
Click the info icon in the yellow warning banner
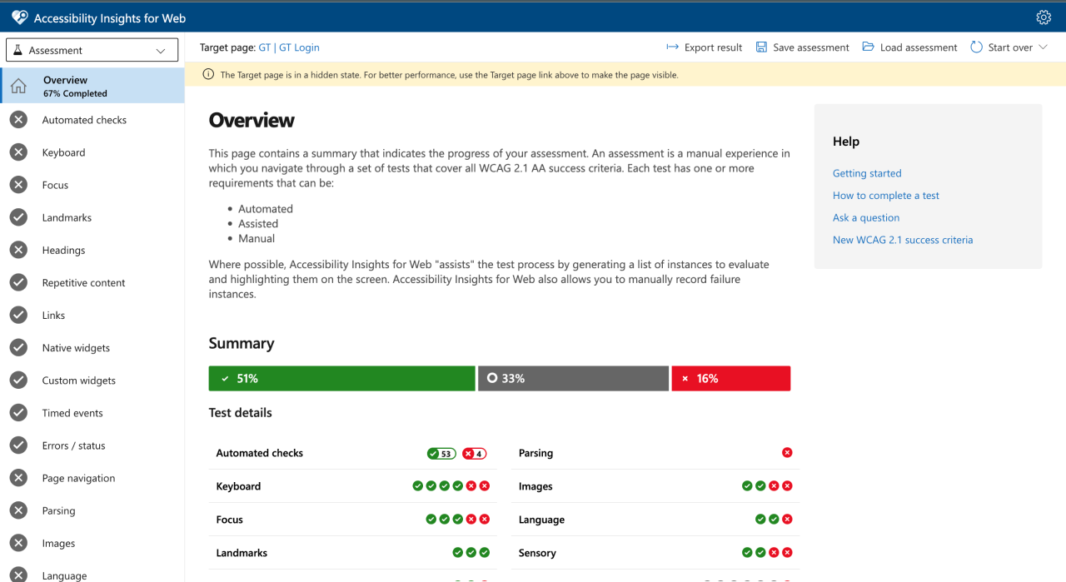click(208, 74)
